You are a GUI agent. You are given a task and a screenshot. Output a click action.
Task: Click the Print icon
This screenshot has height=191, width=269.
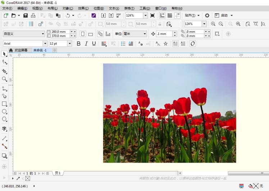33,15
